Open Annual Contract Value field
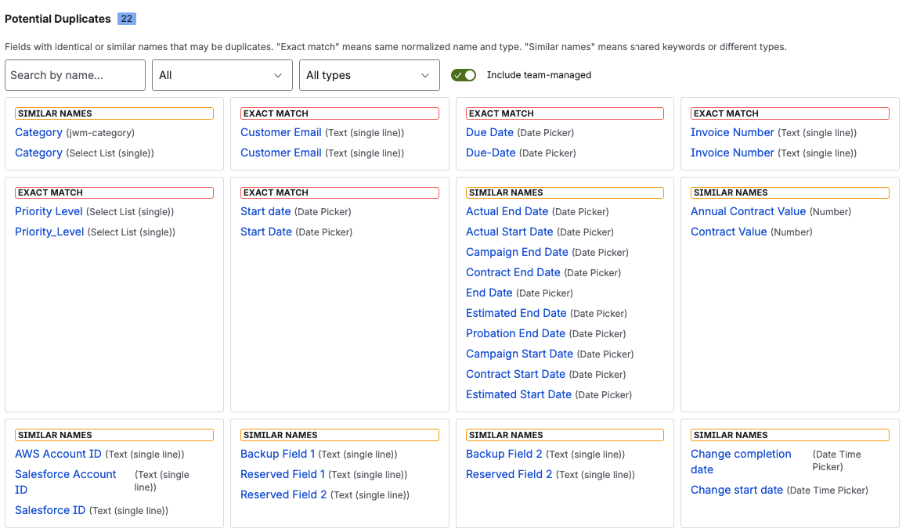This screenshot has width=906, height=532. pos(748,212)
